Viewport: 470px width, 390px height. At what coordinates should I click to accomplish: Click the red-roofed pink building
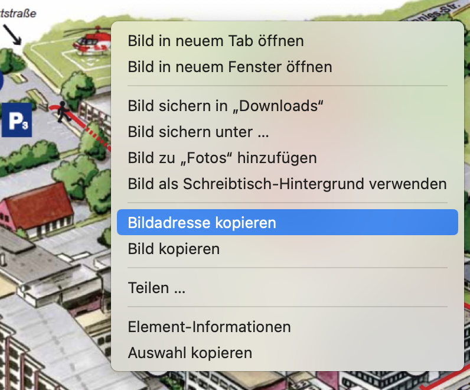(37, 210)
